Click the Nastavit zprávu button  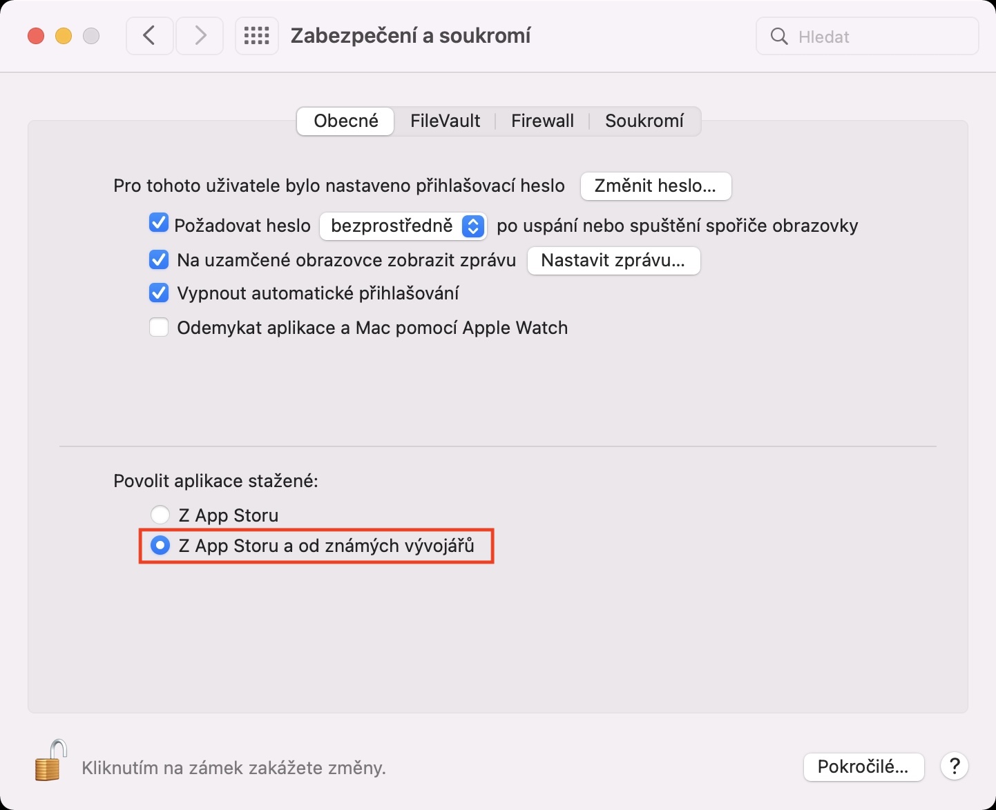click(613, 261)
